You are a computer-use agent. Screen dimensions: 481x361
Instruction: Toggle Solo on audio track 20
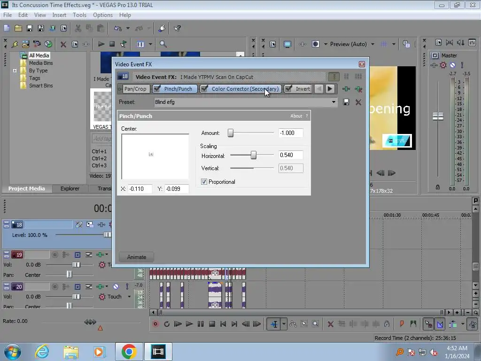coord(127,287)
